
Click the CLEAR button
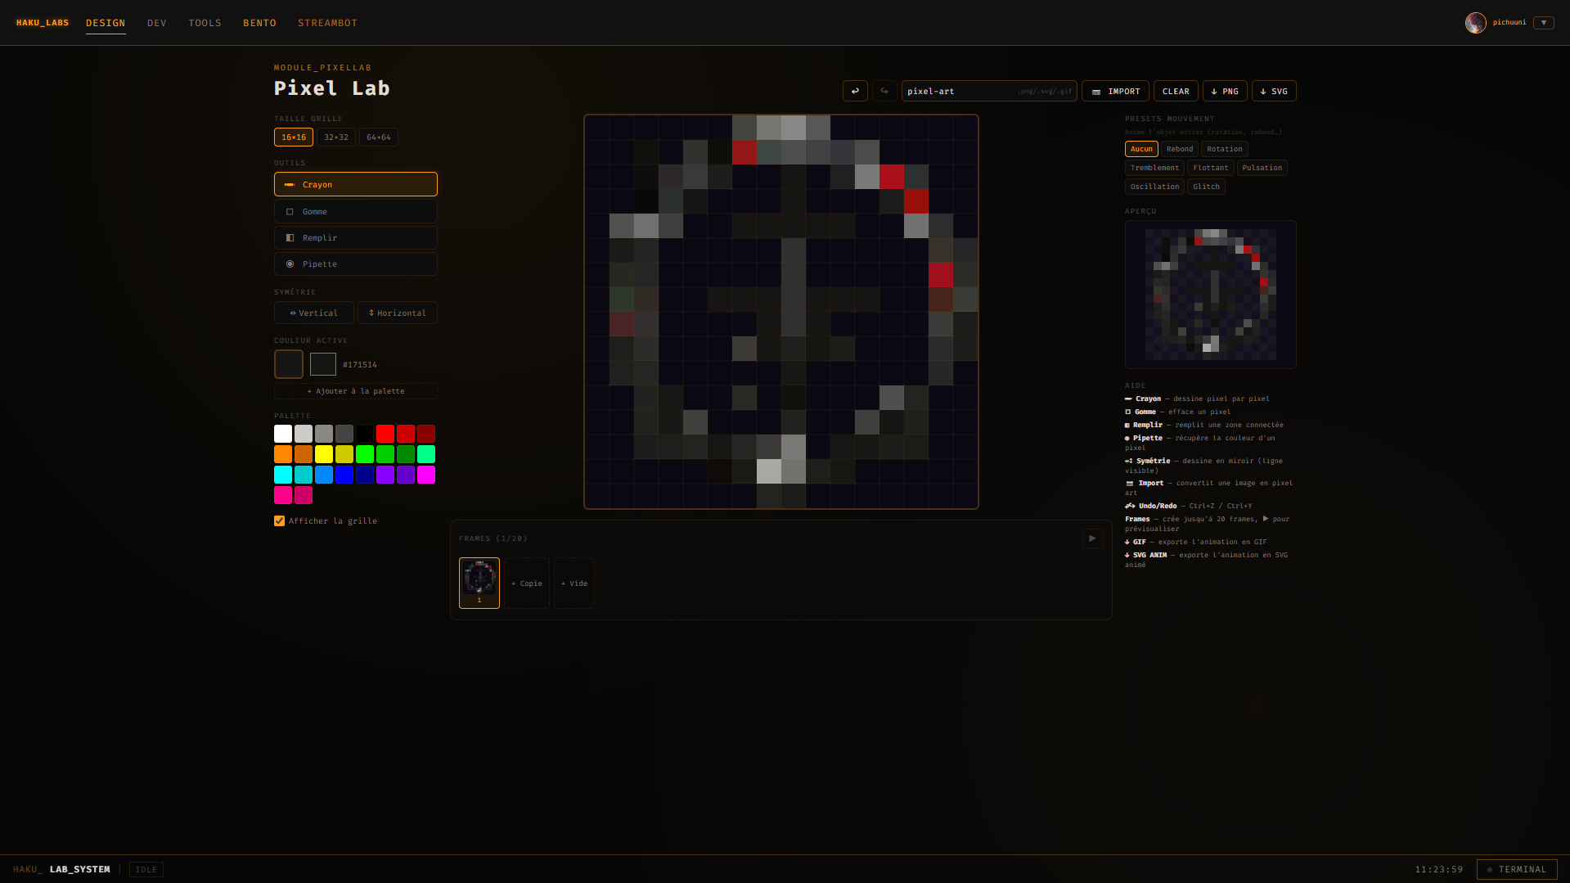click(x=1176, y=91)
